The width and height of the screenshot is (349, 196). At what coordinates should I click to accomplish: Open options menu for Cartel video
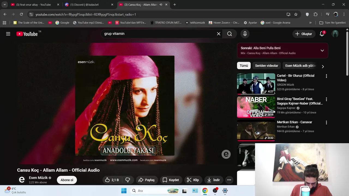coord(326,76)
